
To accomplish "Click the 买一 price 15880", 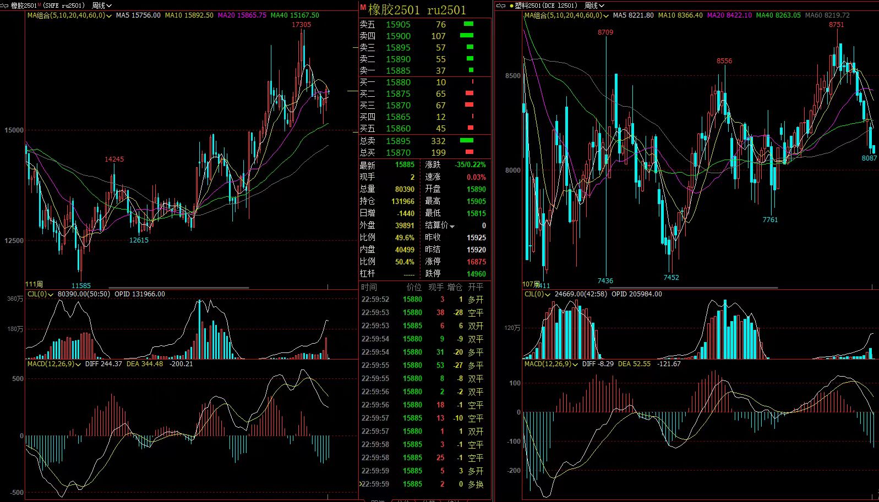I will [398, 82].
